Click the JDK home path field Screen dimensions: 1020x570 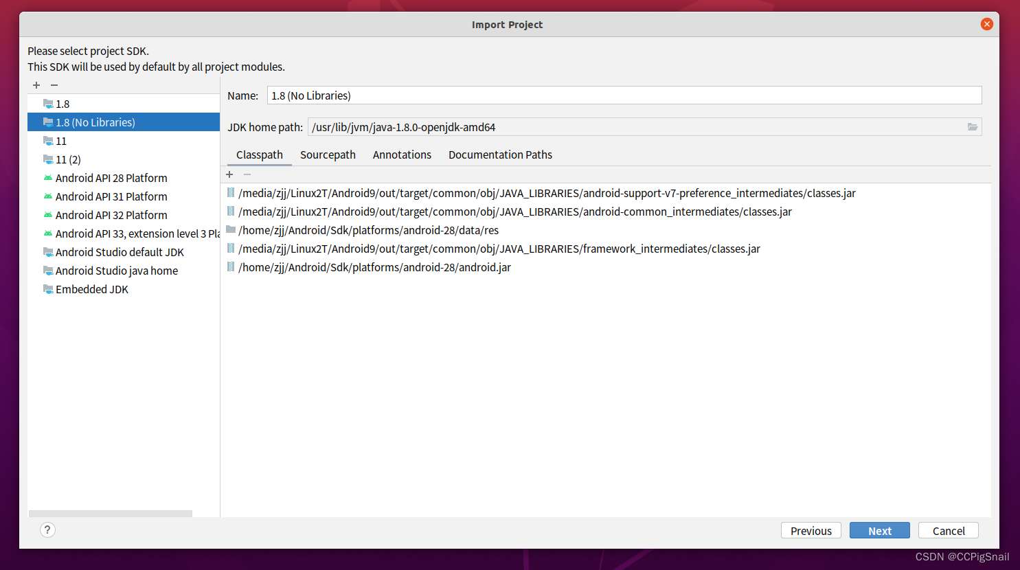pyautogui.click(x=635, y=127)
